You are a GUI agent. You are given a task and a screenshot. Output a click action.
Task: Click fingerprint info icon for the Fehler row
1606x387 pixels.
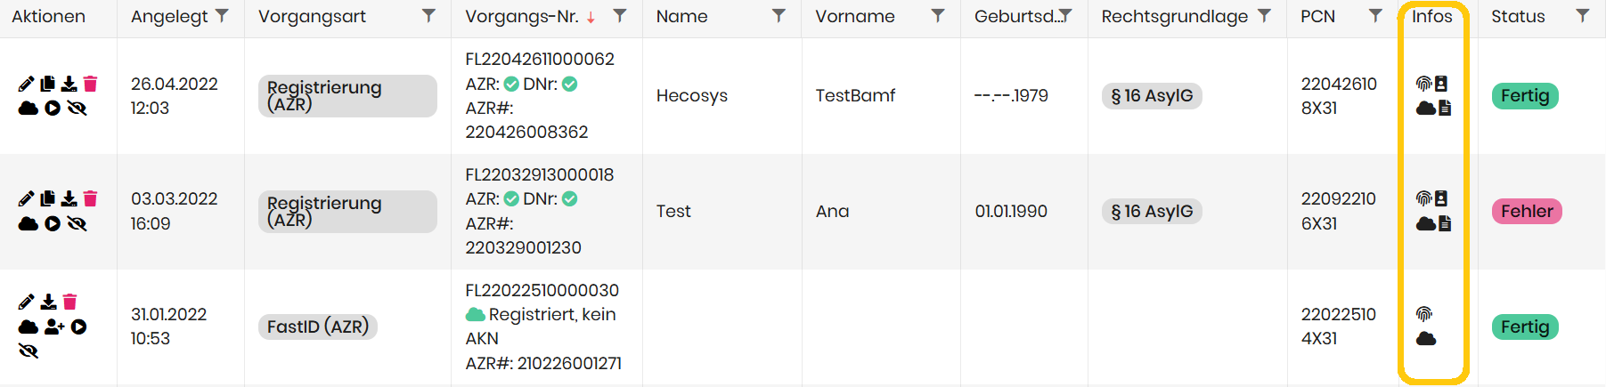tap(1423, 198)
